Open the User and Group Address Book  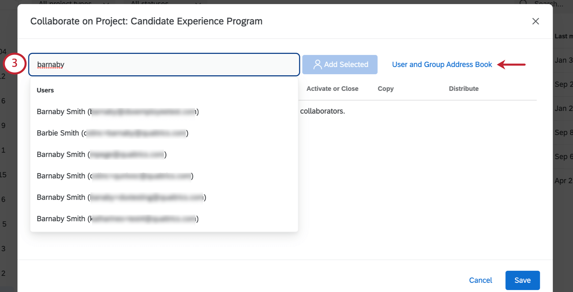click(442, 64)
